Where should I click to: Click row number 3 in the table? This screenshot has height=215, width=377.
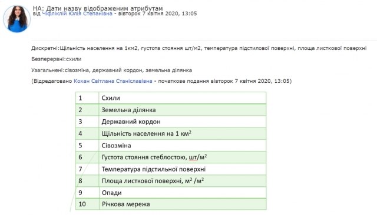pos(87,122)
